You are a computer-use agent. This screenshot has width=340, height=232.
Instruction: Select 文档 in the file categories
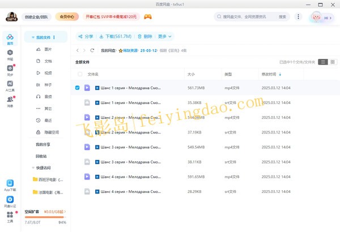pos(48,61)
